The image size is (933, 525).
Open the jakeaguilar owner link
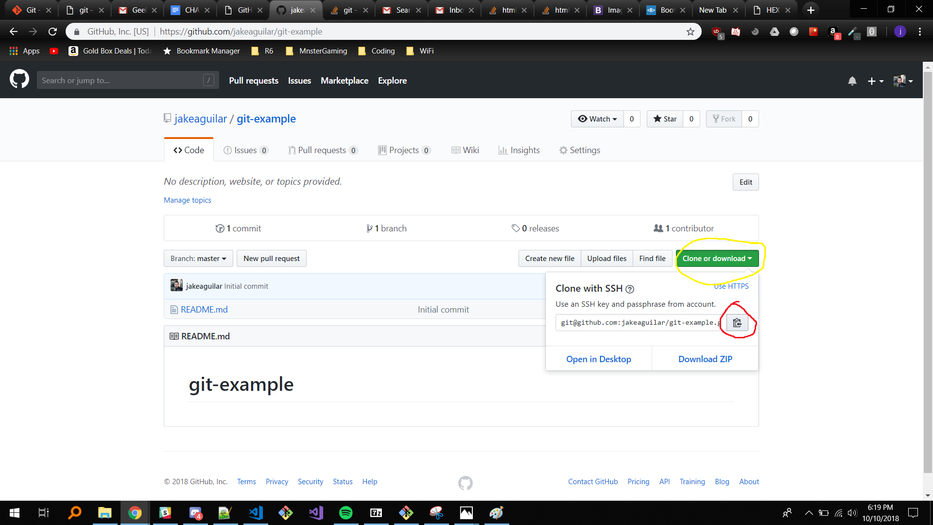(x=200, y=119)
